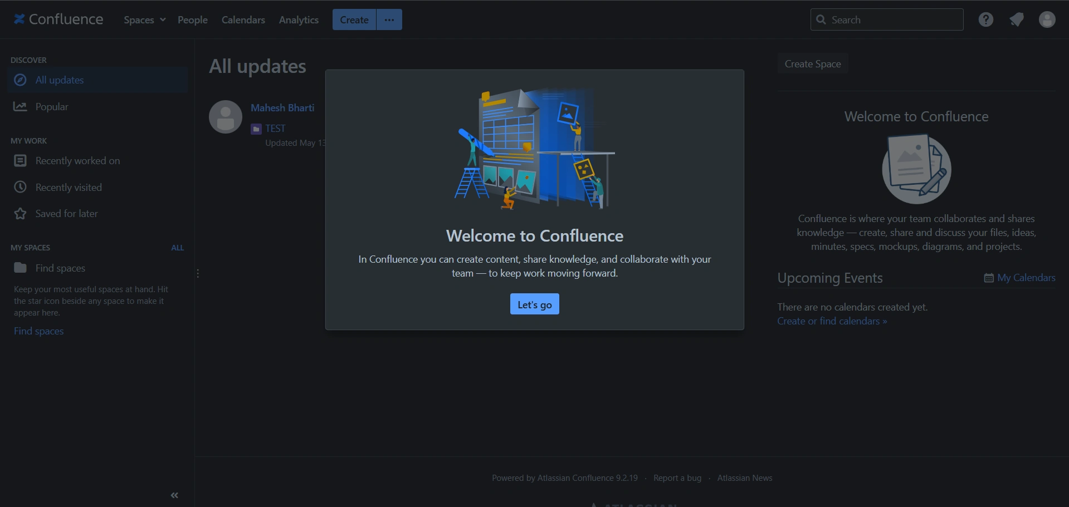Image resolution: width=1069 pixels, height=507 pixels.
Task: Click the Report a bug link
Action: [677, 478]
